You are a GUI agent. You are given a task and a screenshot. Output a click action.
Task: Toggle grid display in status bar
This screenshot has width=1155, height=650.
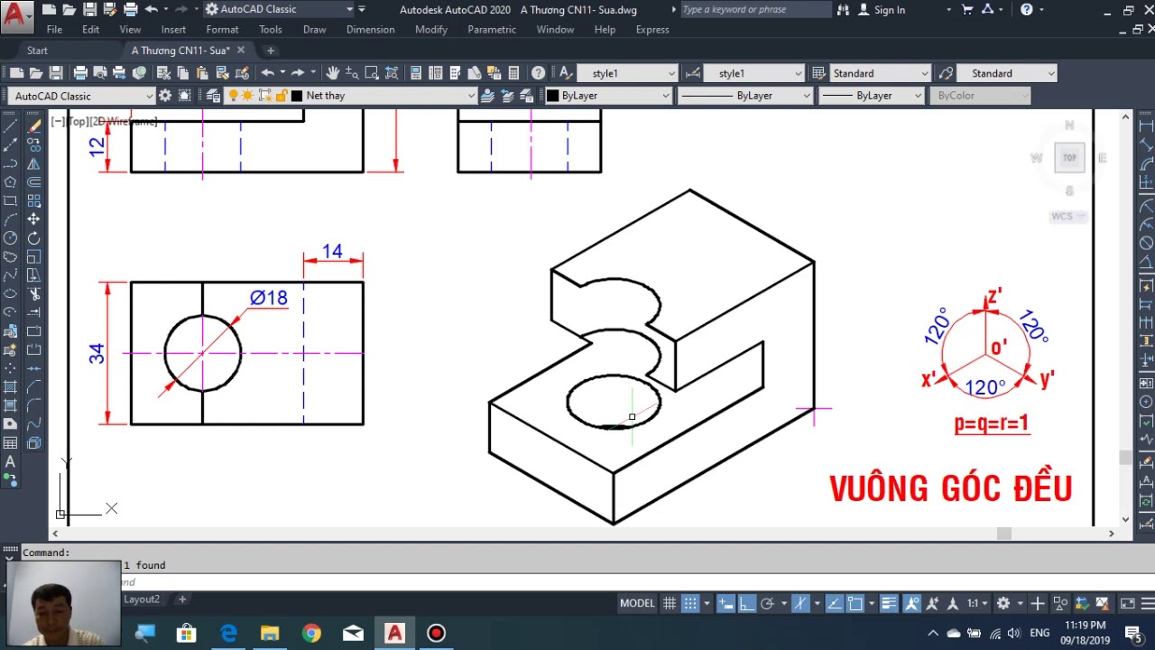(670, 603)
